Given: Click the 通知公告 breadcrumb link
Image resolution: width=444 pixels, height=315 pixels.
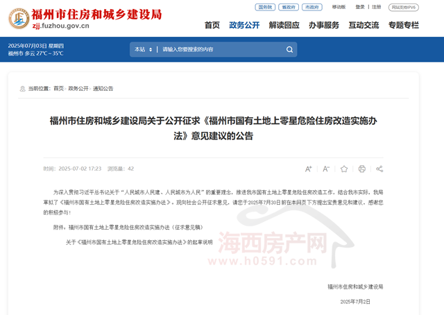Looking at the screenshot, I should [103, 89].
